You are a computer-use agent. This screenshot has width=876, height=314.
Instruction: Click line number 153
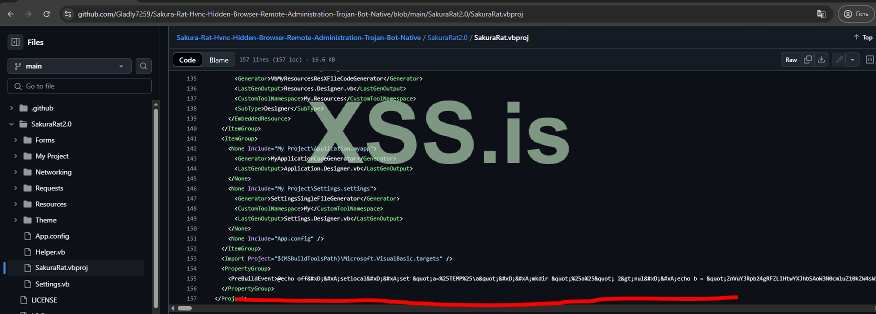tap(192, 258)
